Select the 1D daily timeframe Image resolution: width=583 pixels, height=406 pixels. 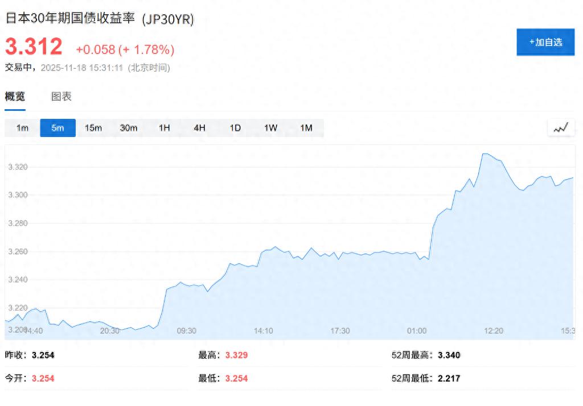tap(235, 127)
